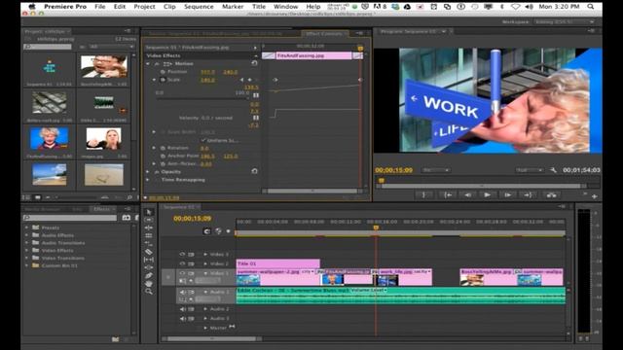Click Add Marker in timeline header

click(228, 231)
